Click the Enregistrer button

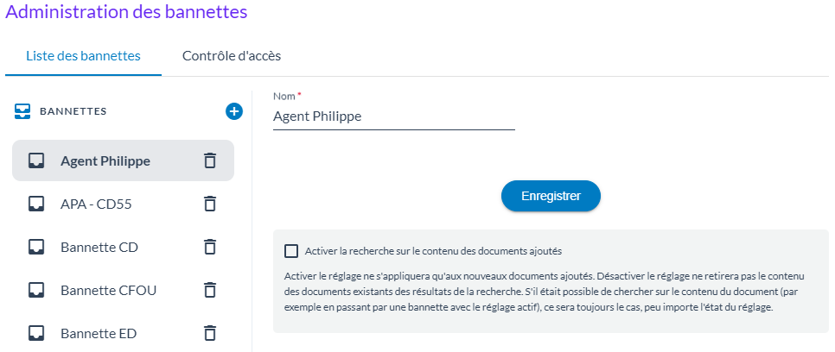click(551, 196)
